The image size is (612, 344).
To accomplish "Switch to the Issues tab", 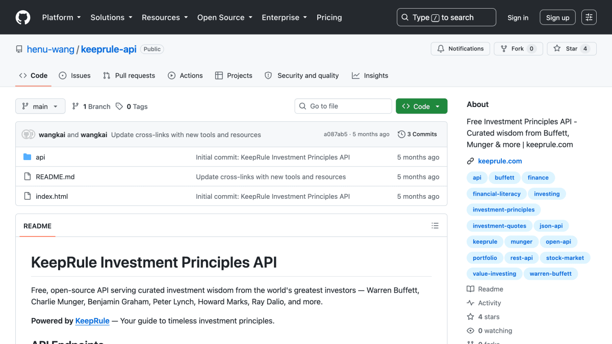I will tap(74, 75).
